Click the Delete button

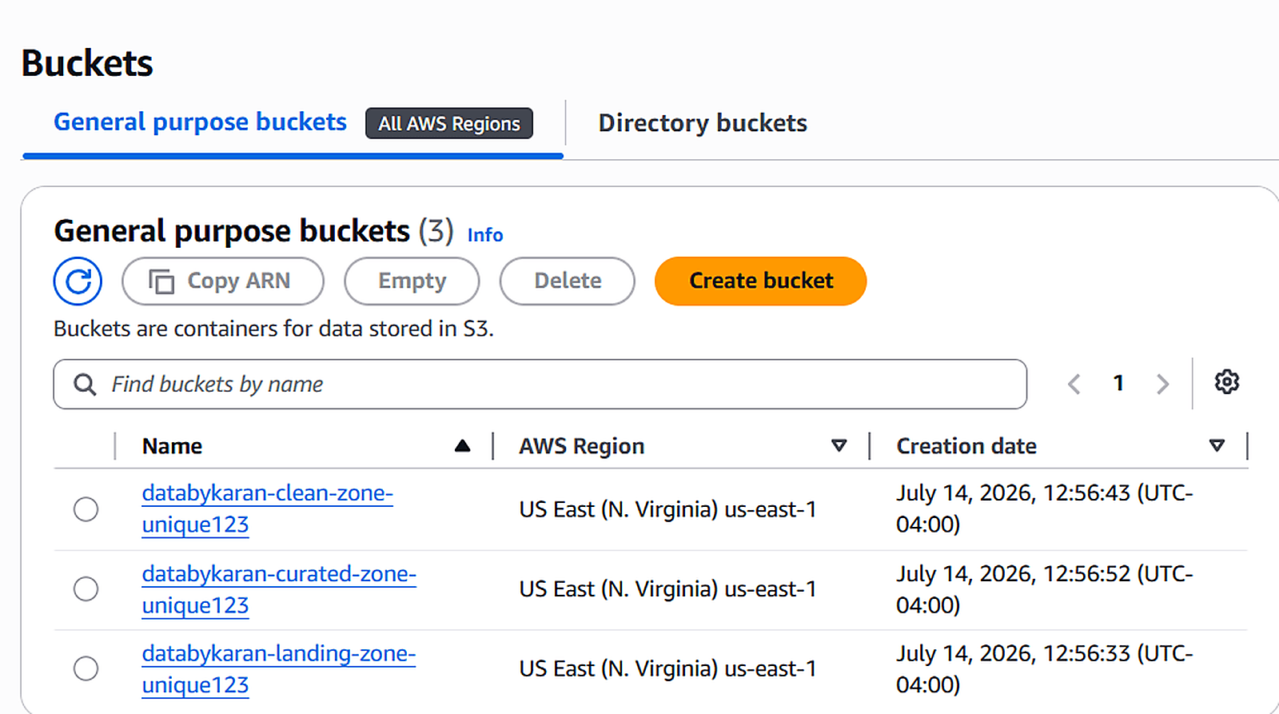click(568, 281)
